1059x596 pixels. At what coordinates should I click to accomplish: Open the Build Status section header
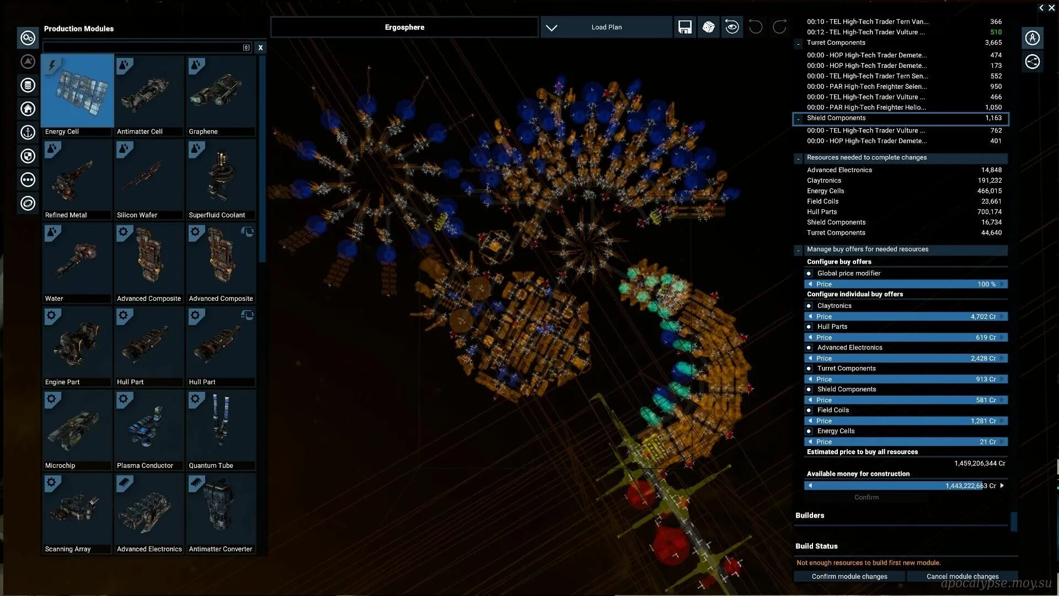[x=816, y=546]
